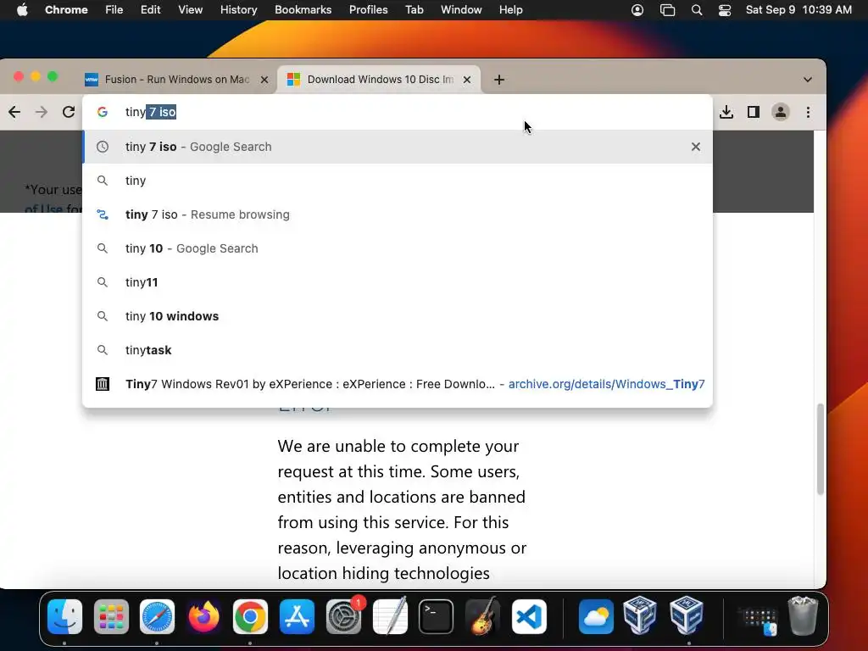Click the Google icon in the address bar
The width and height of the screenshot is (868, 651).
point(103,112)
